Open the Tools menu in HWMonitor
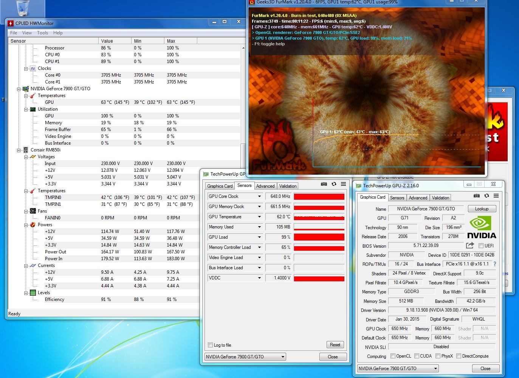The width and height of the screenshot is (519, 378). [x=42, y=33]
